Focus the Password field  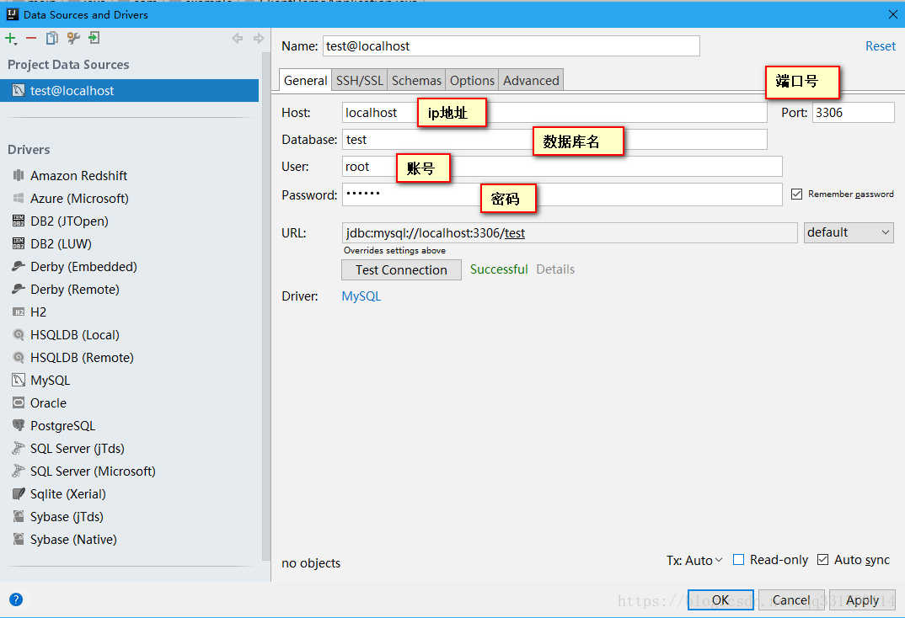click(x=562, y=194)
